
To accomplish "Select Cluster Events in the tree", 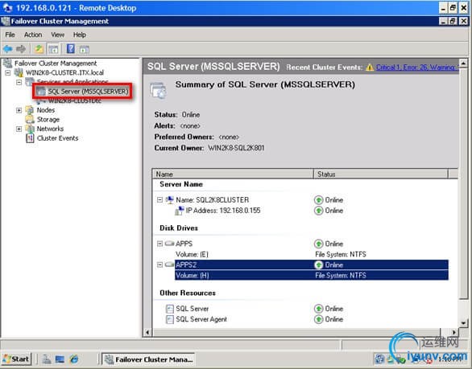I will click(x=57, y=138).
